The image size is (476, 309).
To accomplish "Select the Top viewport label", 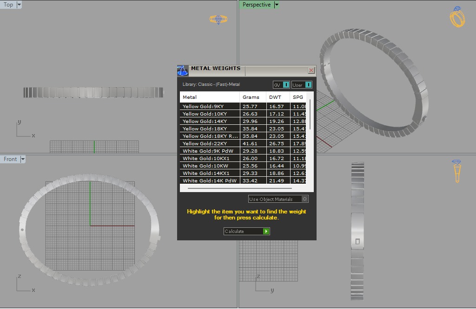I will coord(8,5).
